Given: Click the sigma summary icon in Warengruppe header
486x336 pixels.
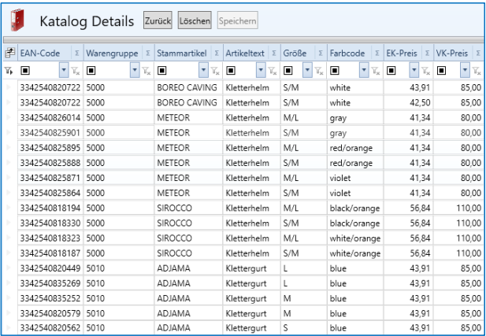Looking at the screenshot, I should click(x=147, y=53).
